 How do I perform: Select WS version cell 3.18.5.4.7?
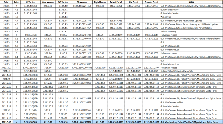pyautogui.click(x=63, y=31)
